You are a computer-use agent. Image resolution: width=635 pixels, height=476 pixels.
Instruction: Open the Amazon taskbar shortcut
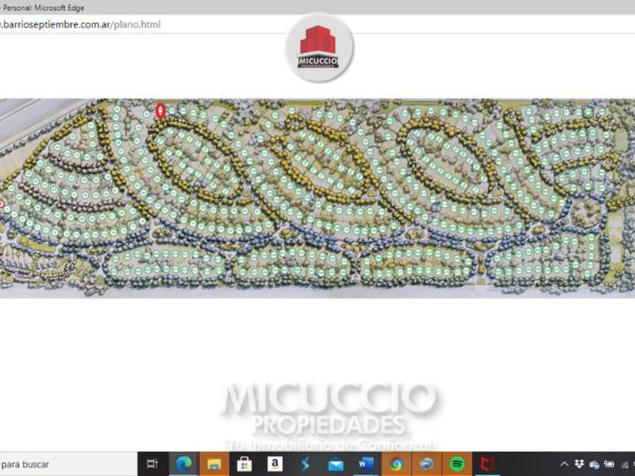click(274, 464)
